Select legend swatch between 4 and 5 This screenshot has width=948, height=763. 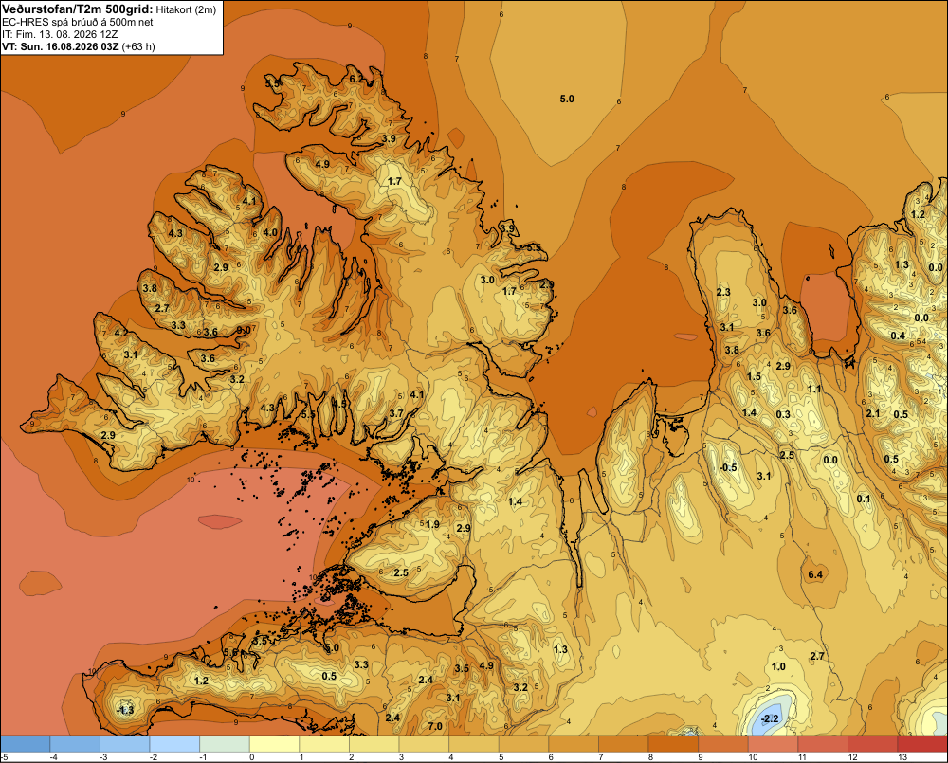click(x=474, y=744)
